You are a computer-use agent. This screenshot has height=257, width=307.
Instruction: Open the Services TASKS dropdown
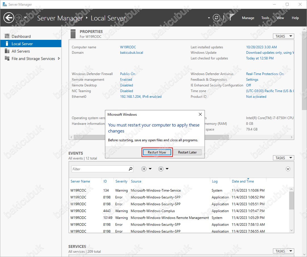283,251
